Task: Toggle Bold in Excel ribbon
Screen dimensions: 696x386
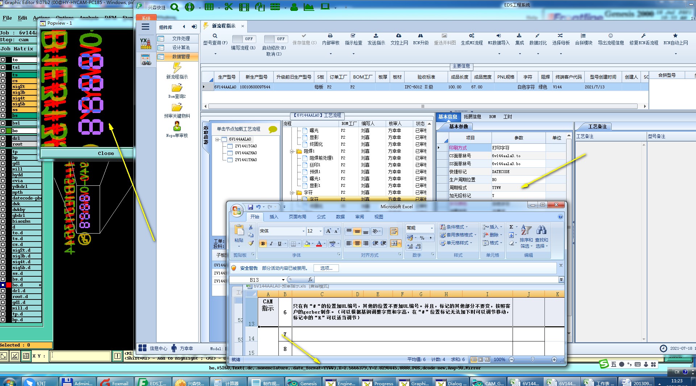Action: [x=263, y=244]
